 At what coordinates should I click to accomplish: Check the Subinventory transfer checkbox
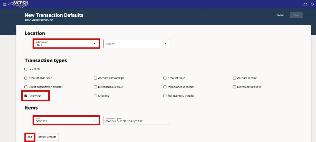click(x=165, y=96)
